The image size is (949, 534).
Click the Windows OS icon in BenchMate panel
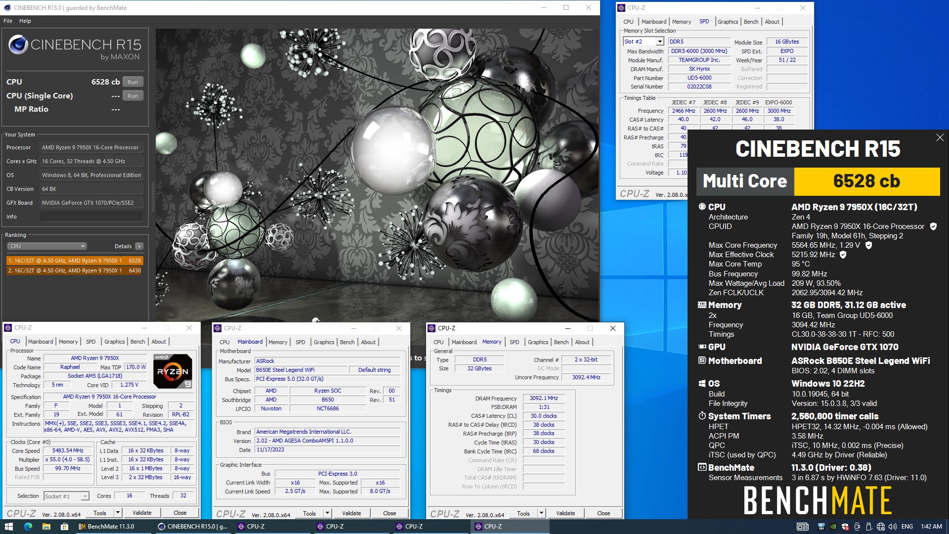(x=702, y=383)
